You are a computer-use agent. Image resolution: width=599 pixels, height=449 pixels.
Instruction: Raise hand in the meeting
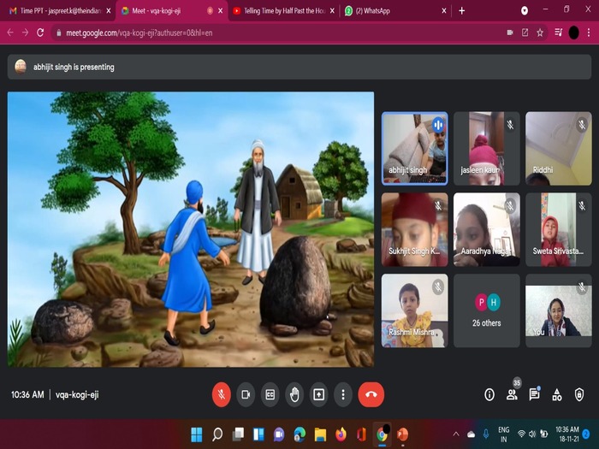[x=294, y=394]
